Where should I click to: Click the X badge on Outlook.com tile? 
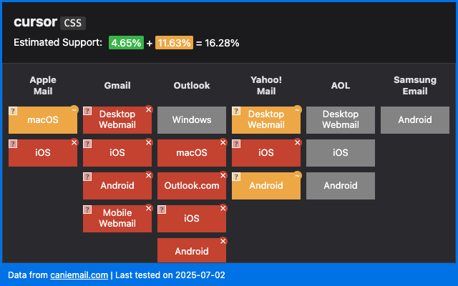pyautogui.click(x=223, y=175)
